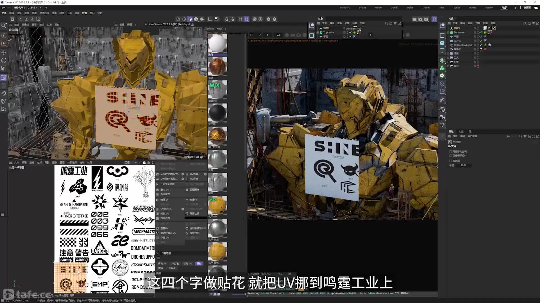Select the Rotate tool in left toolbar
This screenshot has width=540, height=303.
[x=4, y=60]
